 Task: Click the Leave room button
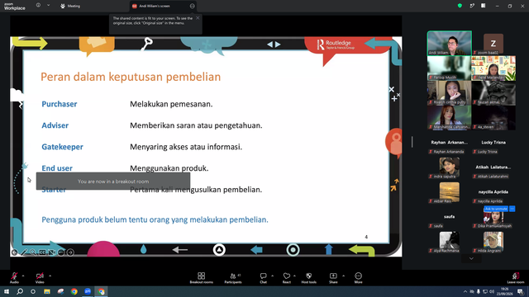(516, 278)
